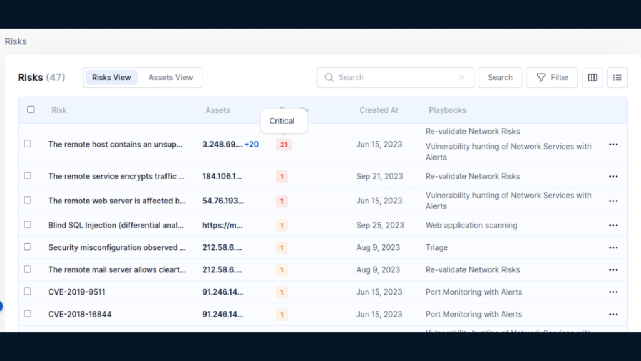
Task: Open more options for CVE-2018-16844 row
Action: tap(613, 314)
